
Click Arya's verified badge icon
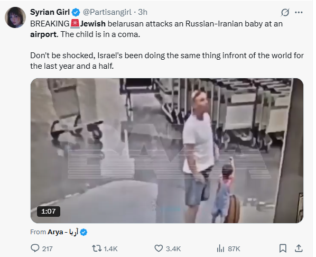pyautogui.click(x=83, y=232)
